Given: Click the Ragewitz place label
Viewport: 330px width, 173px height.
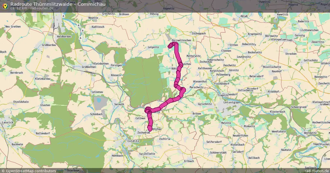Looking at the screenshot, I should [169, 9].
